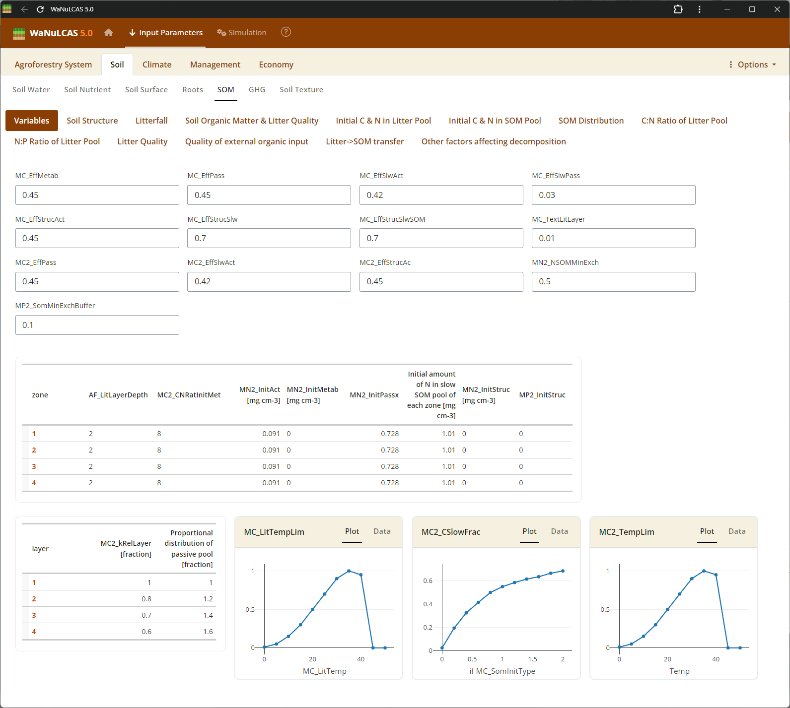Switch to the Climate tab
The height and width of the screenshot is (708, 790).
pyautogui.click(x=157, y=64)
